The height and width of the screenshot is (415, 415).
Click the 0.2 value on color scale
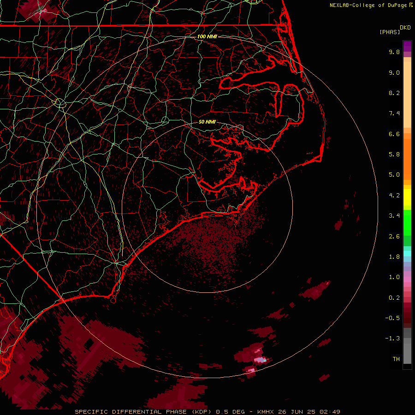[x=394, y=298]
